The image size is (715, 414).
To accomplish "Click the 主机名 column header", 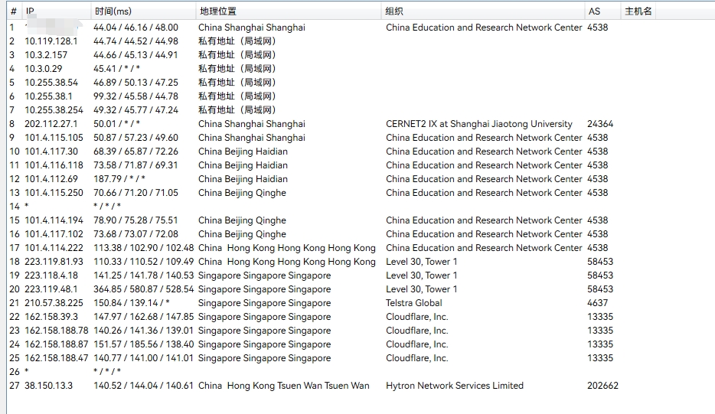I will (x=638, y=11).
